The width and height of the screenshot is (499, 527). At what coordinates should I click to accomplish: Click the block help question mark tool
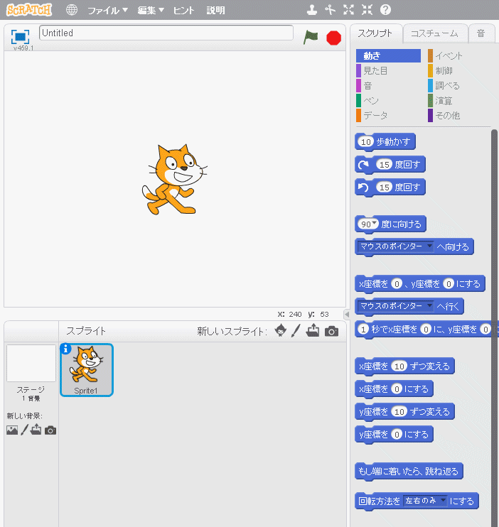tap(385, 10)
